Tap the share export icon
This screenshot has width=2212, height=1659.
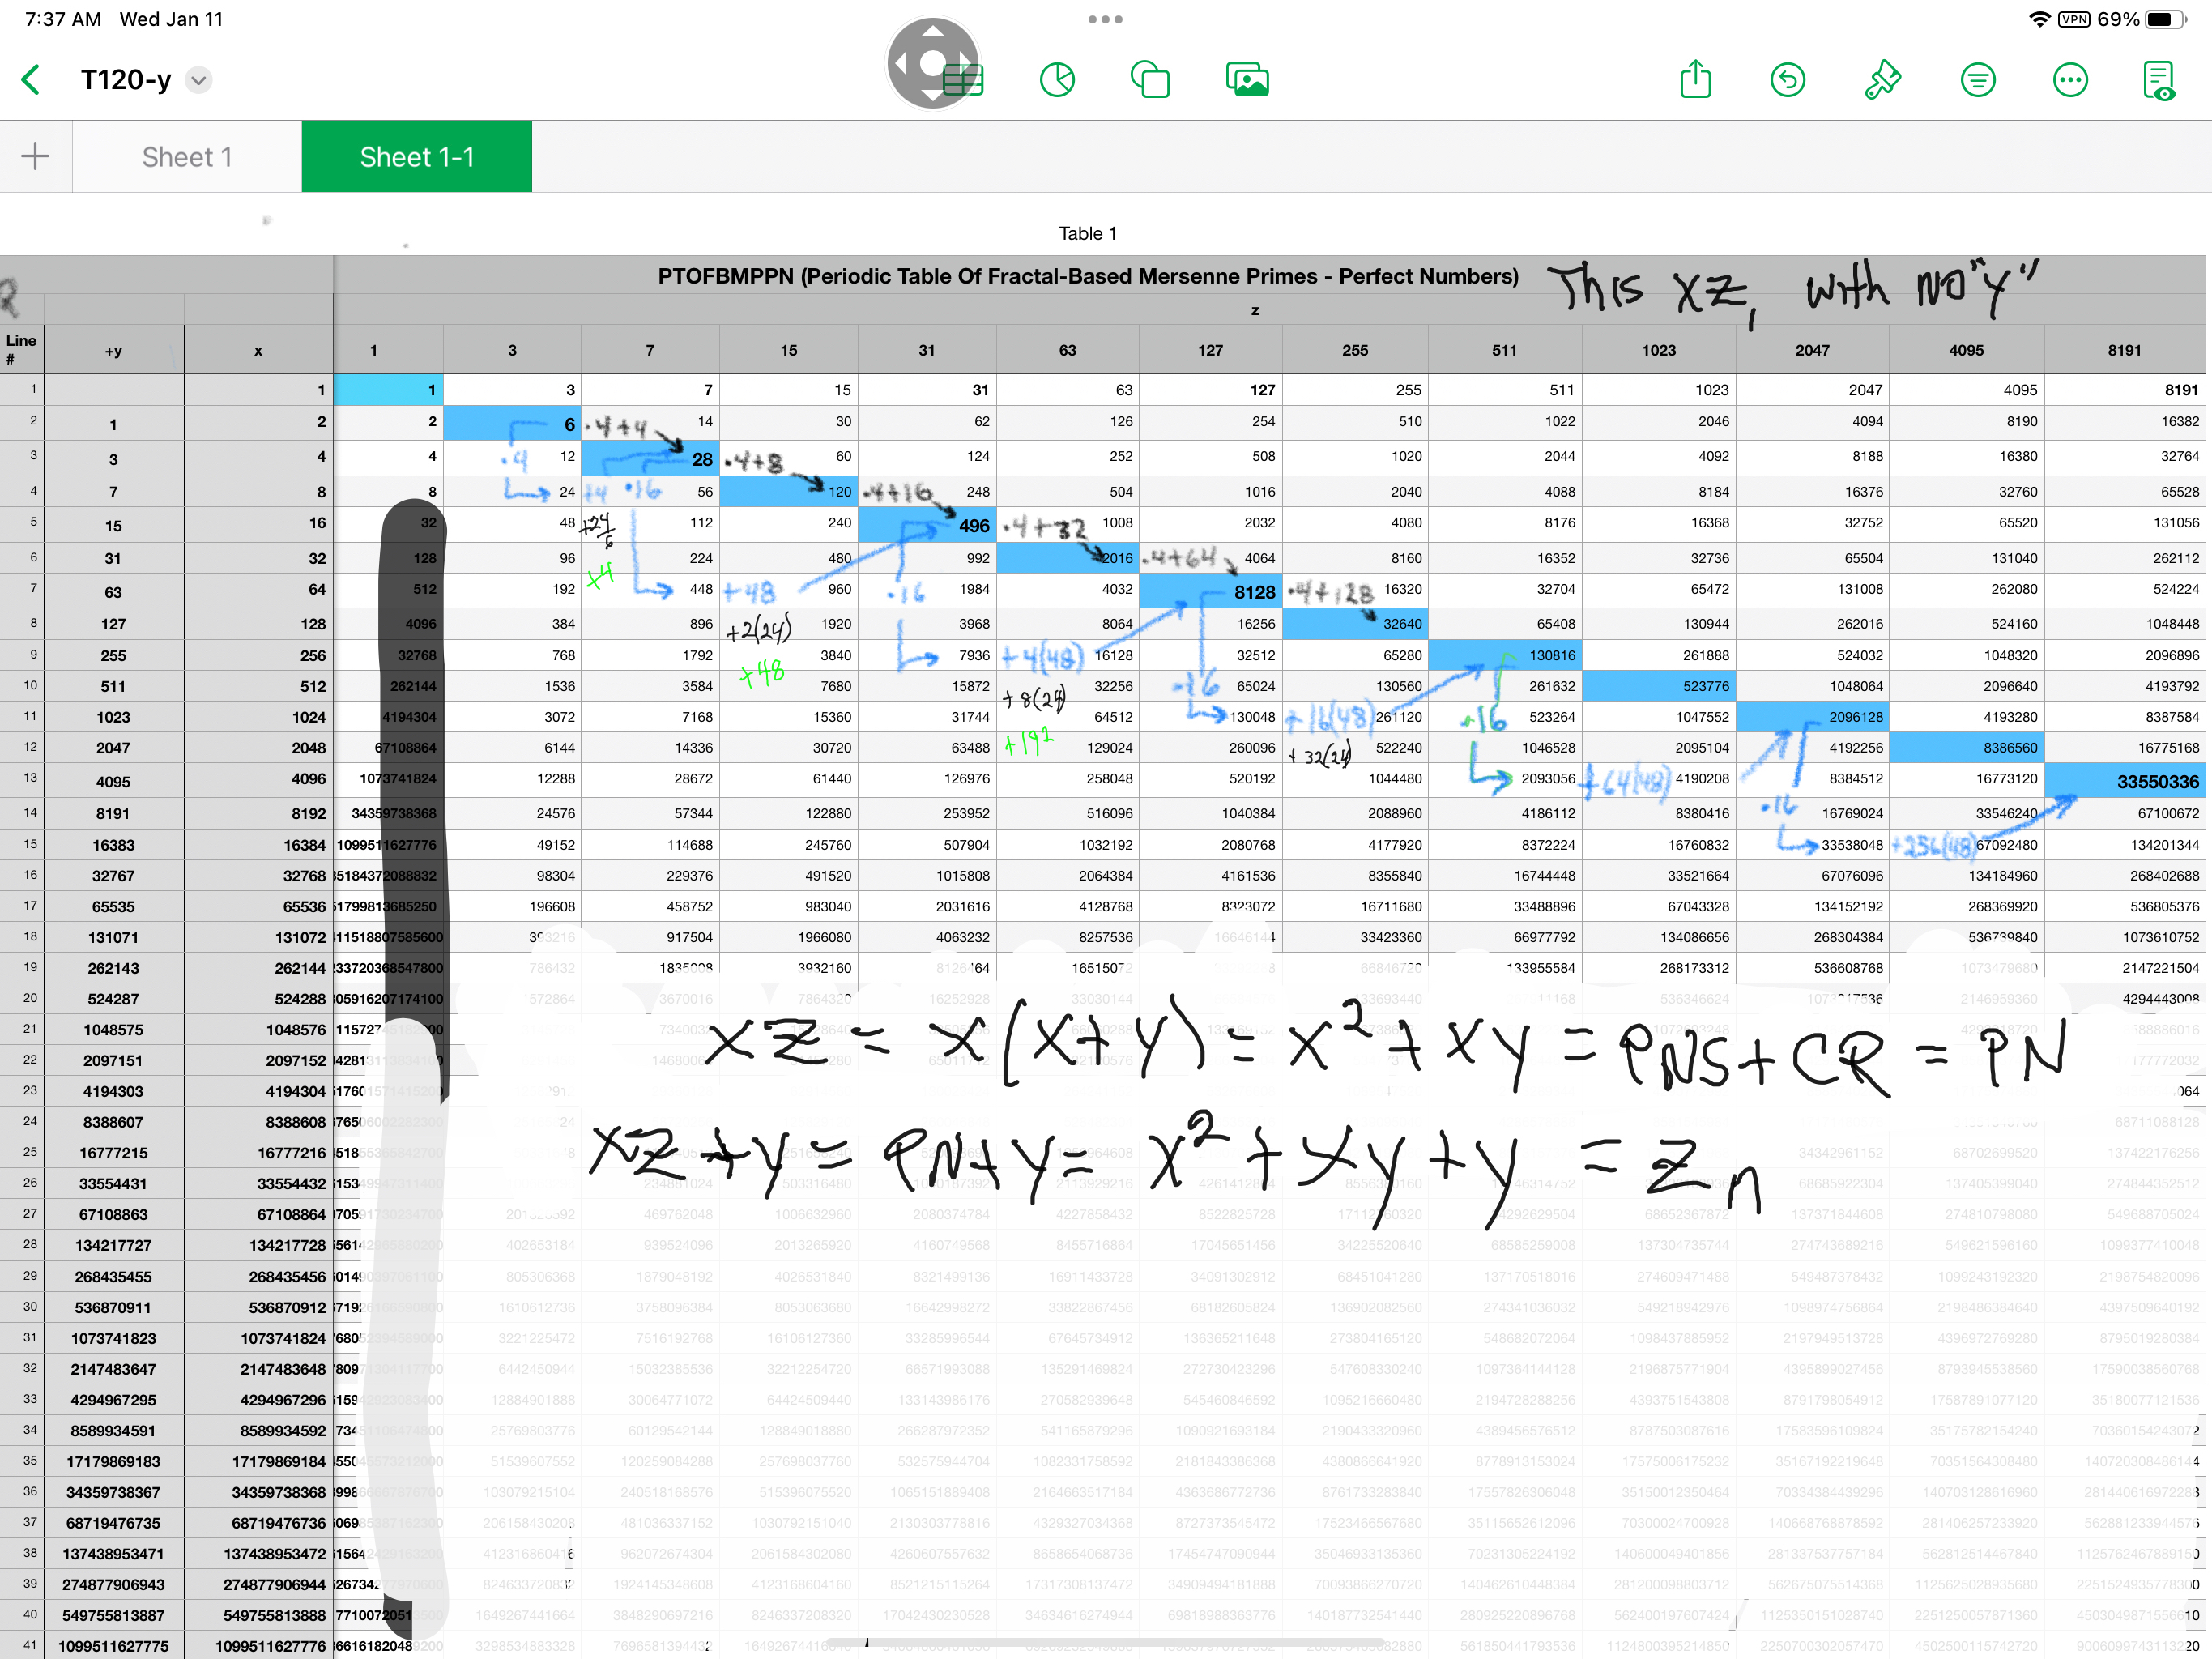[x=1695, y=80]
